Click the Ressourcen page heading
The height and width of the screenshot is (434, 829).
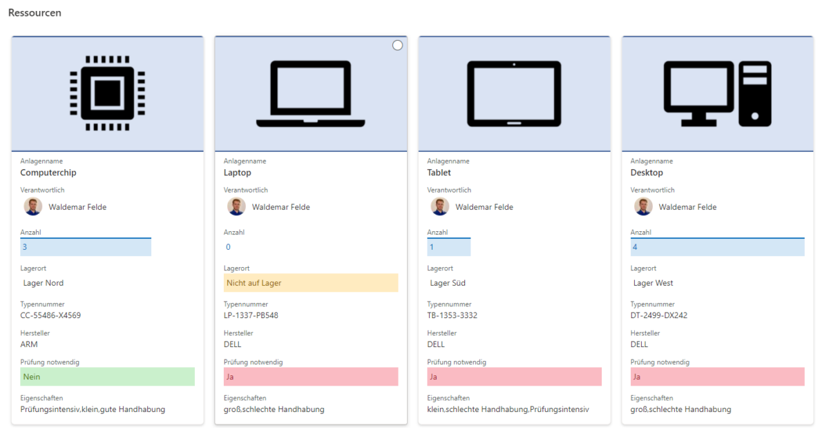35,12
